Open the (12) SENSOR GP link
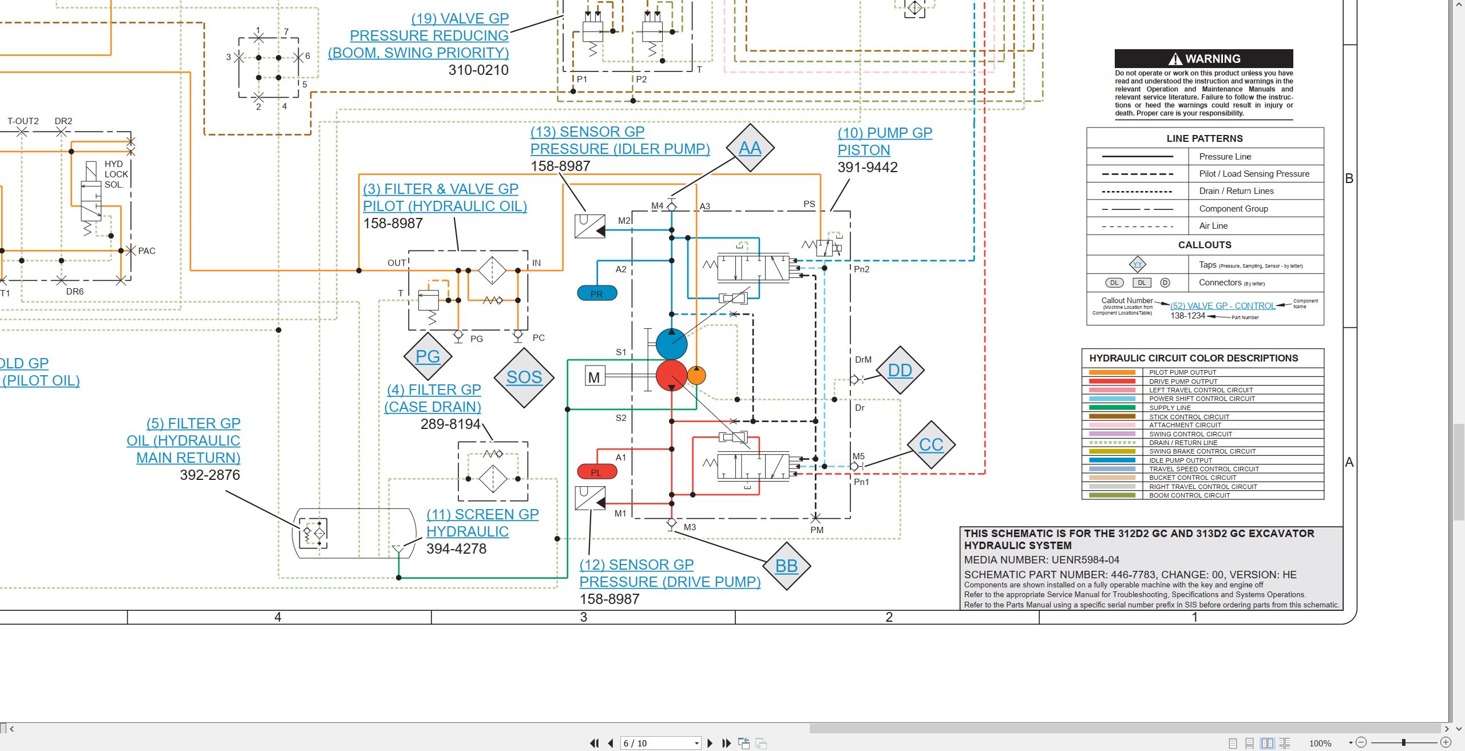This screenshot has height=751, width=1465. pyautogui.click(x=670, y=573)
